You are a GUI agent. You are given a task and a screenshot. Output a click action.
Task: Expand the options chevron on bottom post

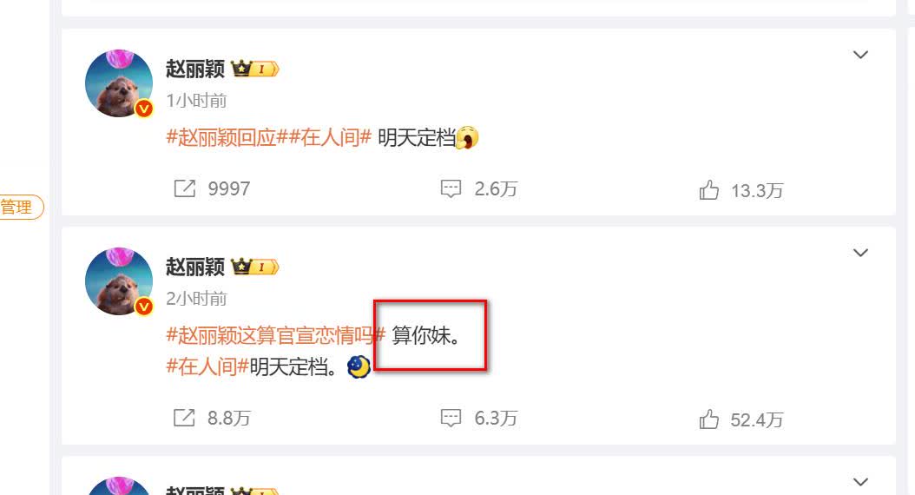point(860,482)
